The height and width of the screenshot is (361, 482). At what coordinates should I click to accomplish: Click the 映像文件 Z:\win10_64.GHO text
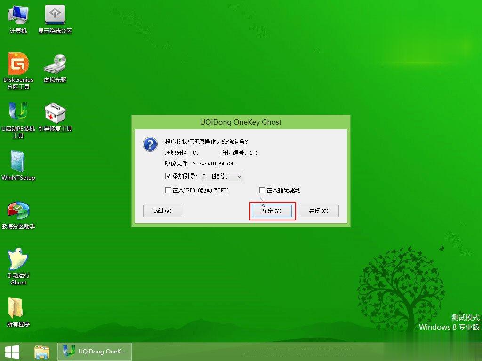point(200,164)
